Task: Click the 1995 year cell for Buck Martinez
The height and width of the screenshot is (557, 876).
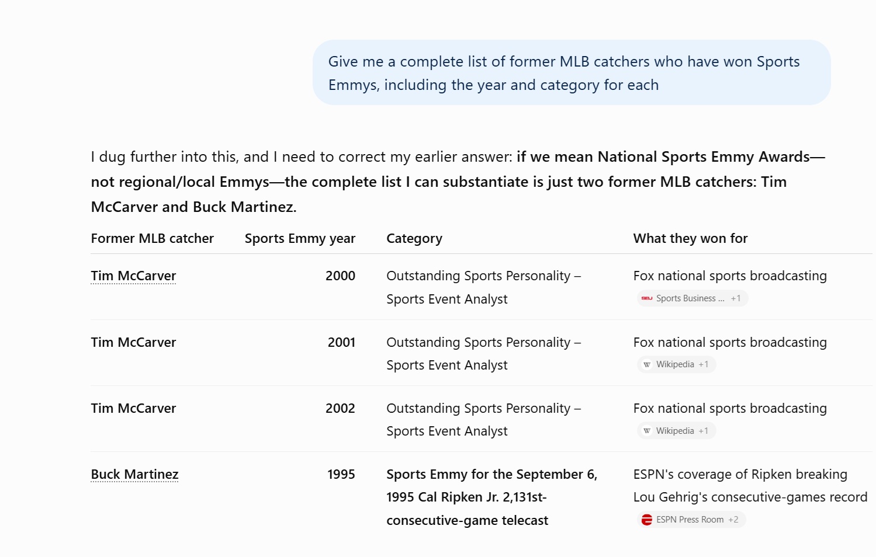Action: [341, 474]
